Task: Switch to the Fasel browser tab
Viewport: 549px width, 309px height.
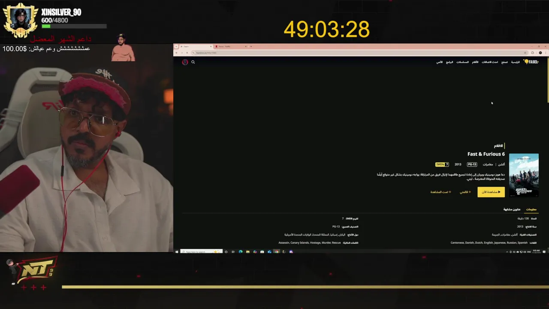Action: (195, 46)
